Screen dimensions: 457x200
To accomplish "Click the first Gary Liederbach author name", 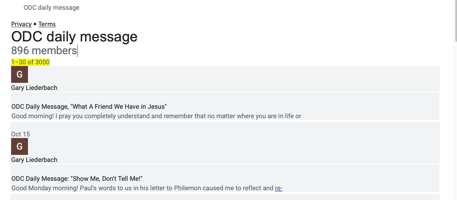I will point(34,88).
